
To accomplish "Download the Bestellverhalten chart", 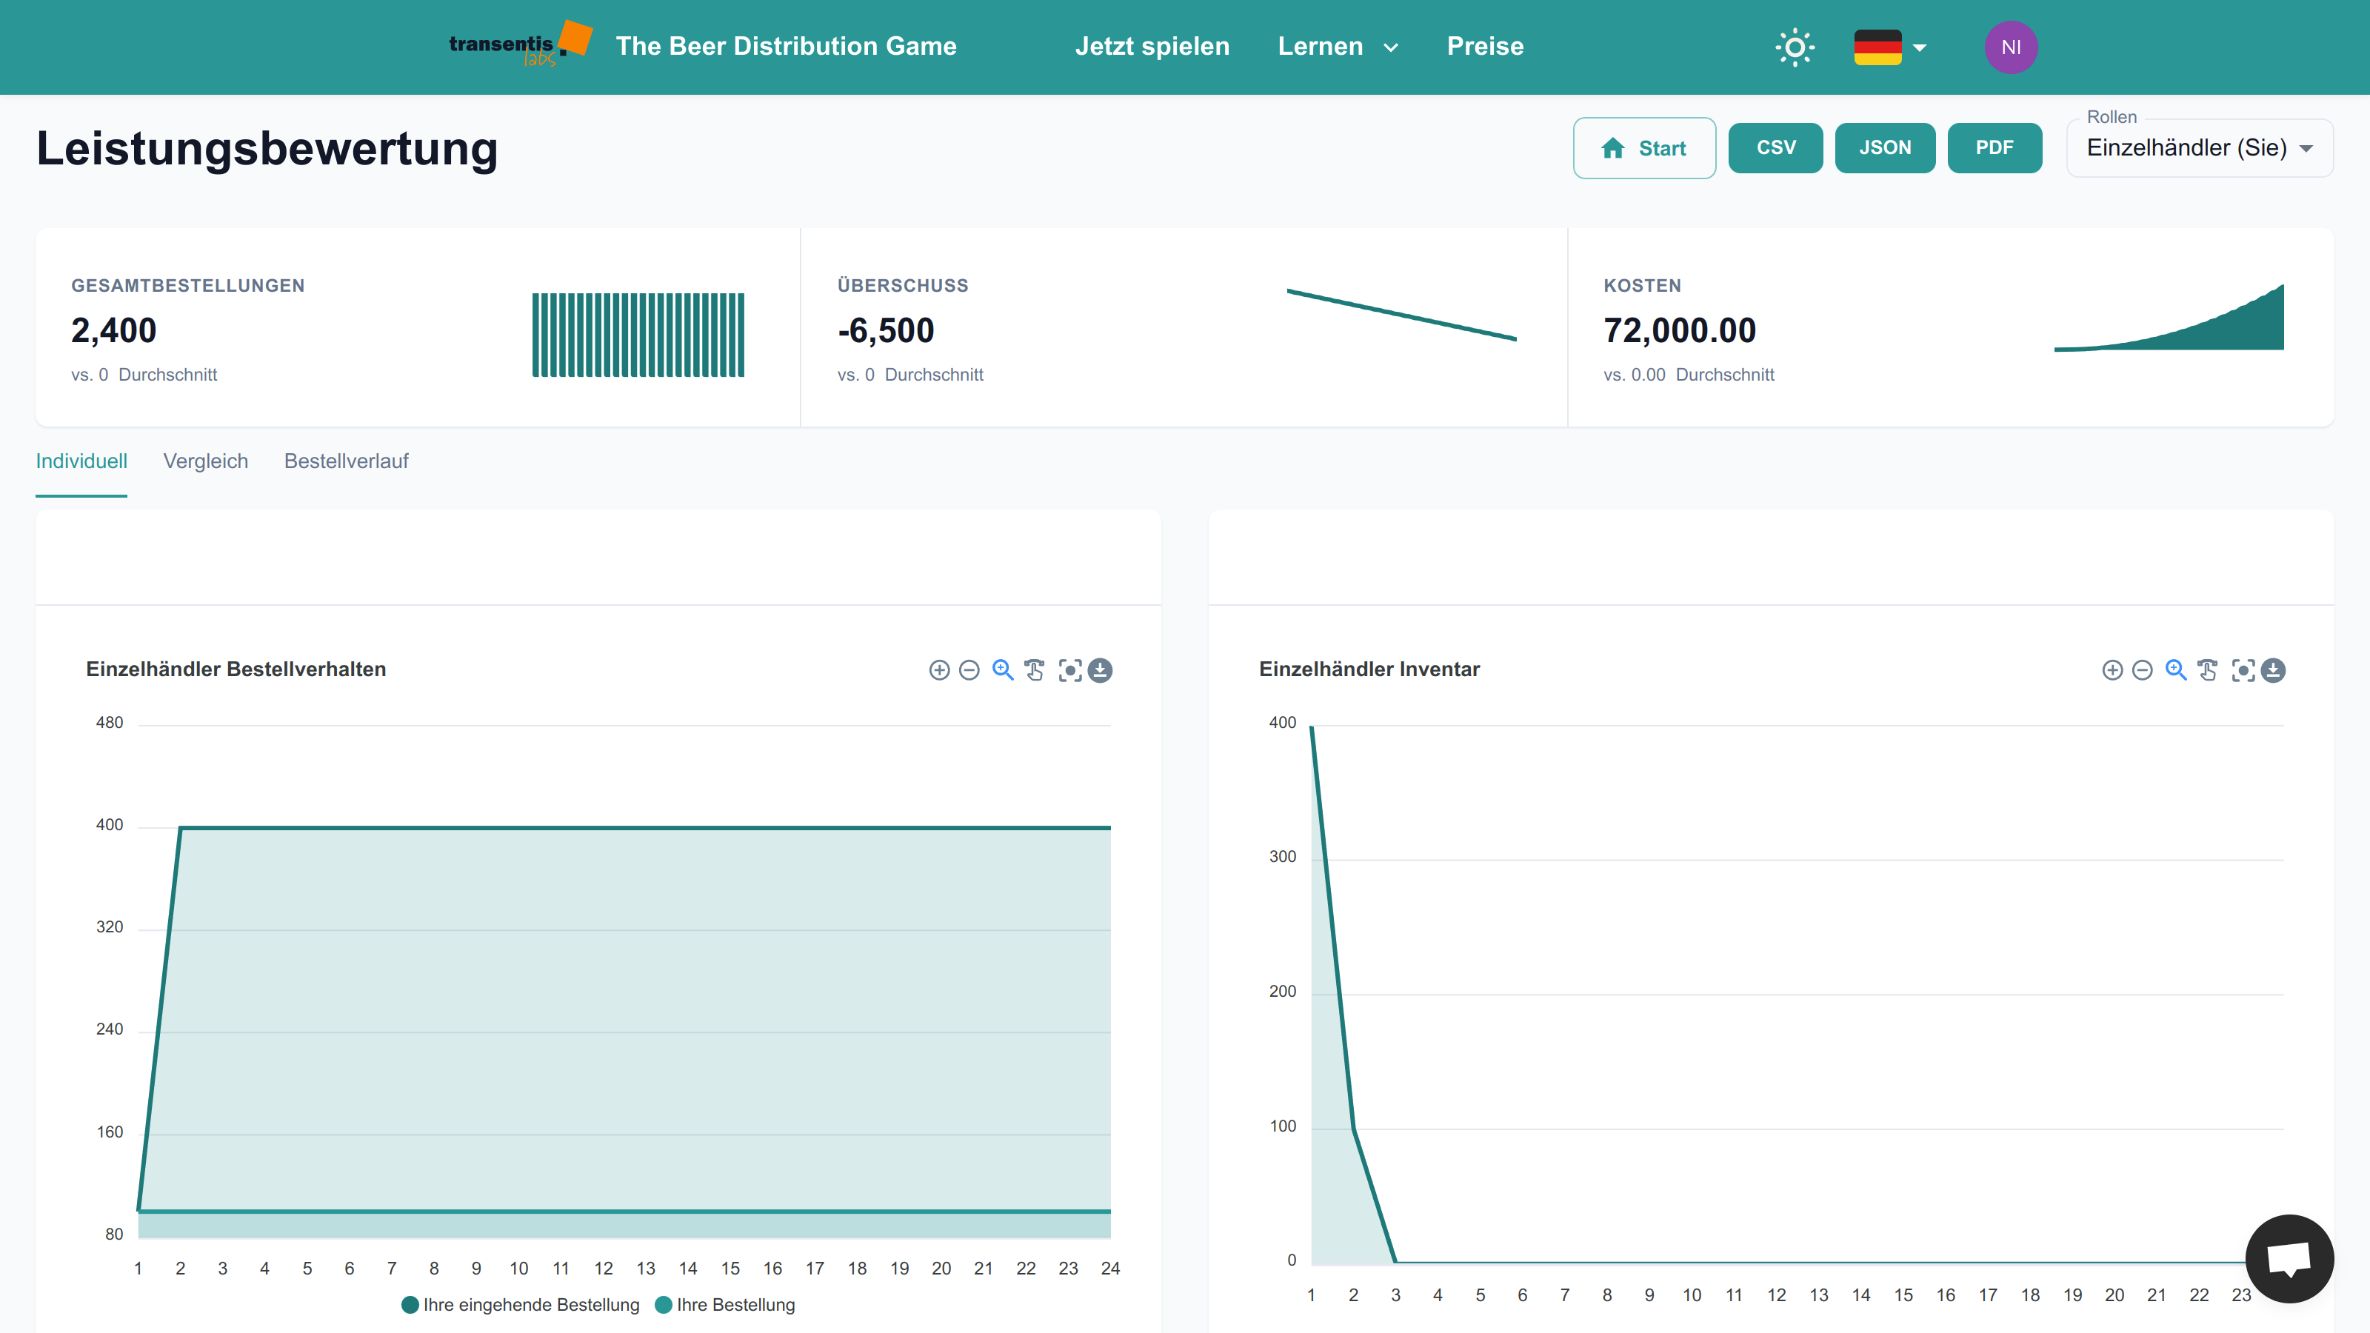I will click(x=1101, y=669).
